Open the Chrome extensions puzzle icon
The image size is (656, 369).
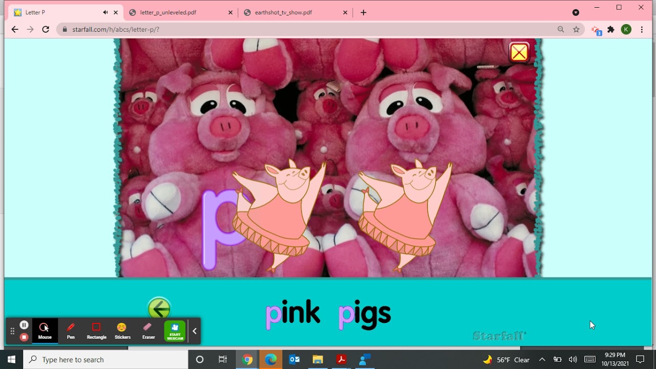[611, 29]
